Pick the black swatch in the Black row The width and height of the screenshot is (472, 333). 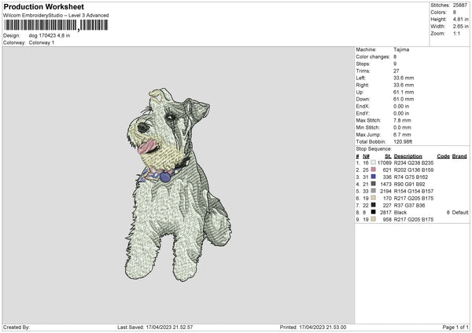373,212
